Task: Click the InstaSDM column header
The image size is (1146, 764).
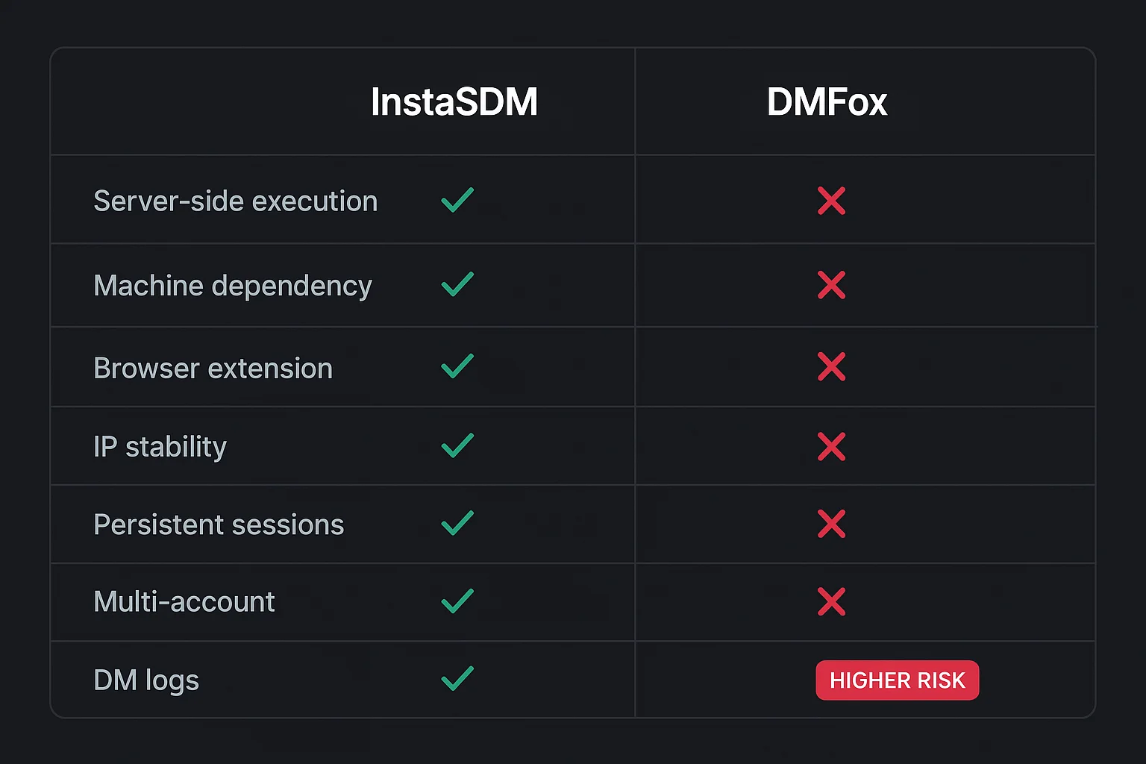Action: 454,101
